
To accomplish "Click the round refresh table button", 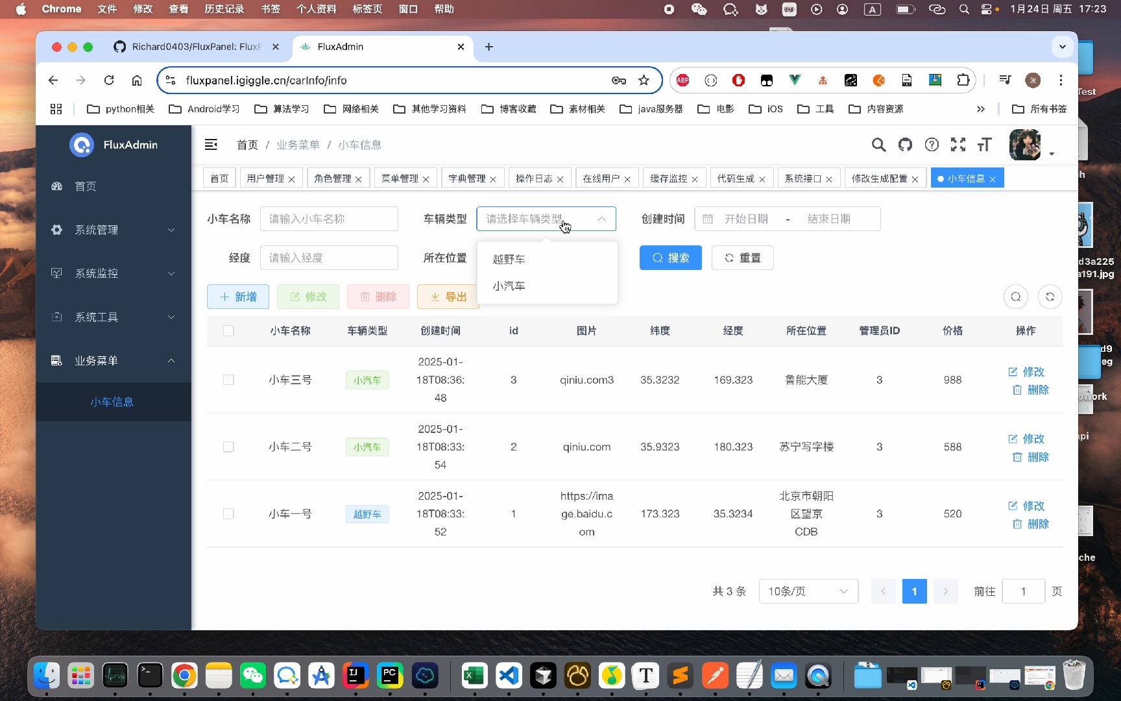I will (x=1050, y=297).
